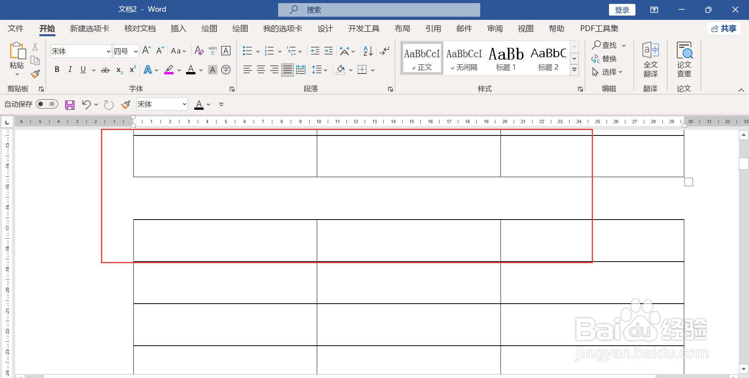Viewport: 749px width, 378px height.
Task: Apply black font color in ribbon
Action: point(191,70)
